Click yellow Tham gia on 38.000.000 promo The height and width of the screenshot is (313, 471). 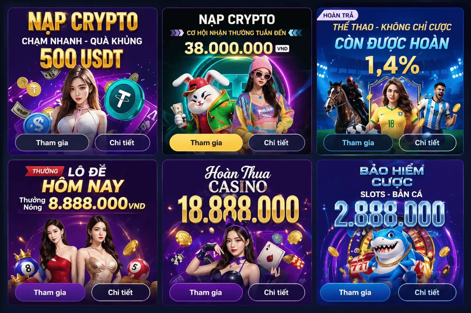click(x=206, y=143)
